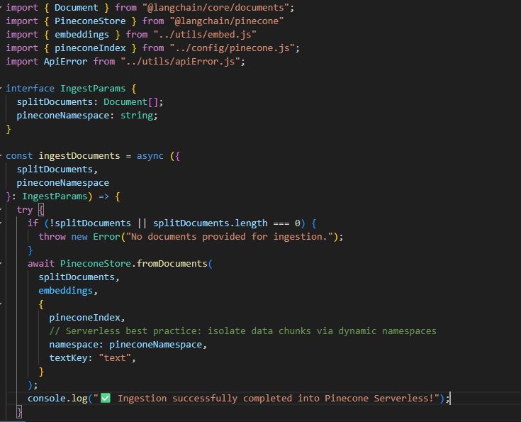Click the "text" string value
This screenshot has height=422, width=521.
point(115,358)
